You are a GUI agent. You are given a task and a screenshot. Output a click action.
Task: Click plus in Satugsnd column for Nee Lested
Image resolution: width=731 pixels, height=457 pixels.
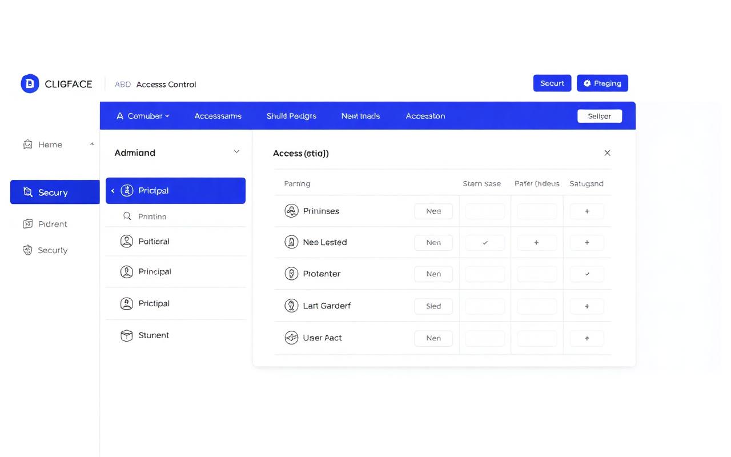coord(587,243)
